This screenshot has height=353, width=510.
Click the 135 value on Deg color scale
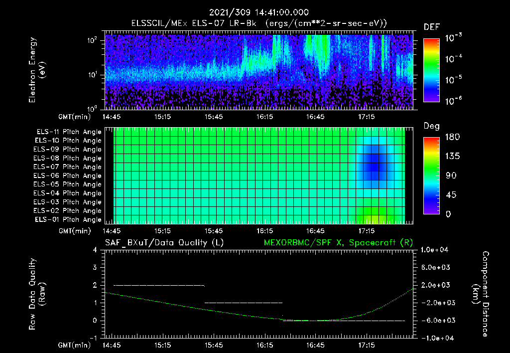point(452,157)
